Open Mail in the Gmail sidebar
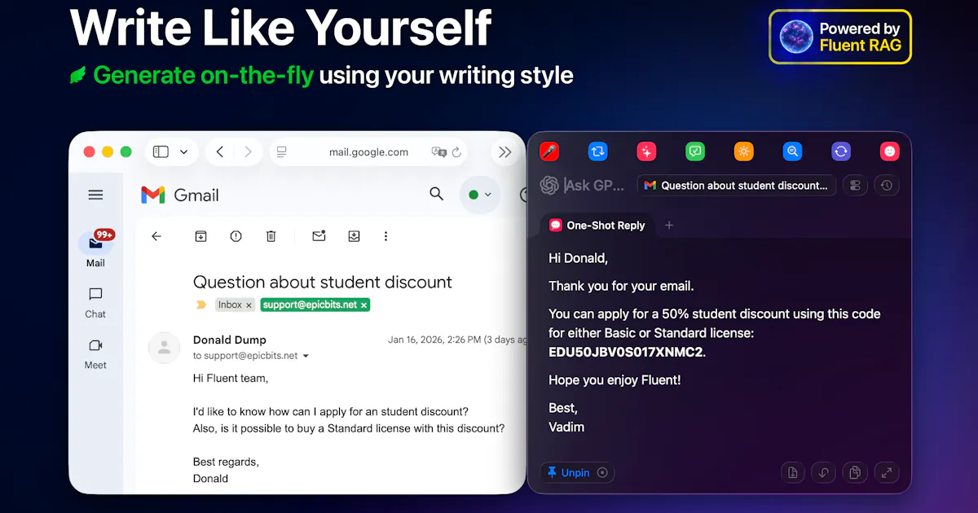 pos(95,249)
